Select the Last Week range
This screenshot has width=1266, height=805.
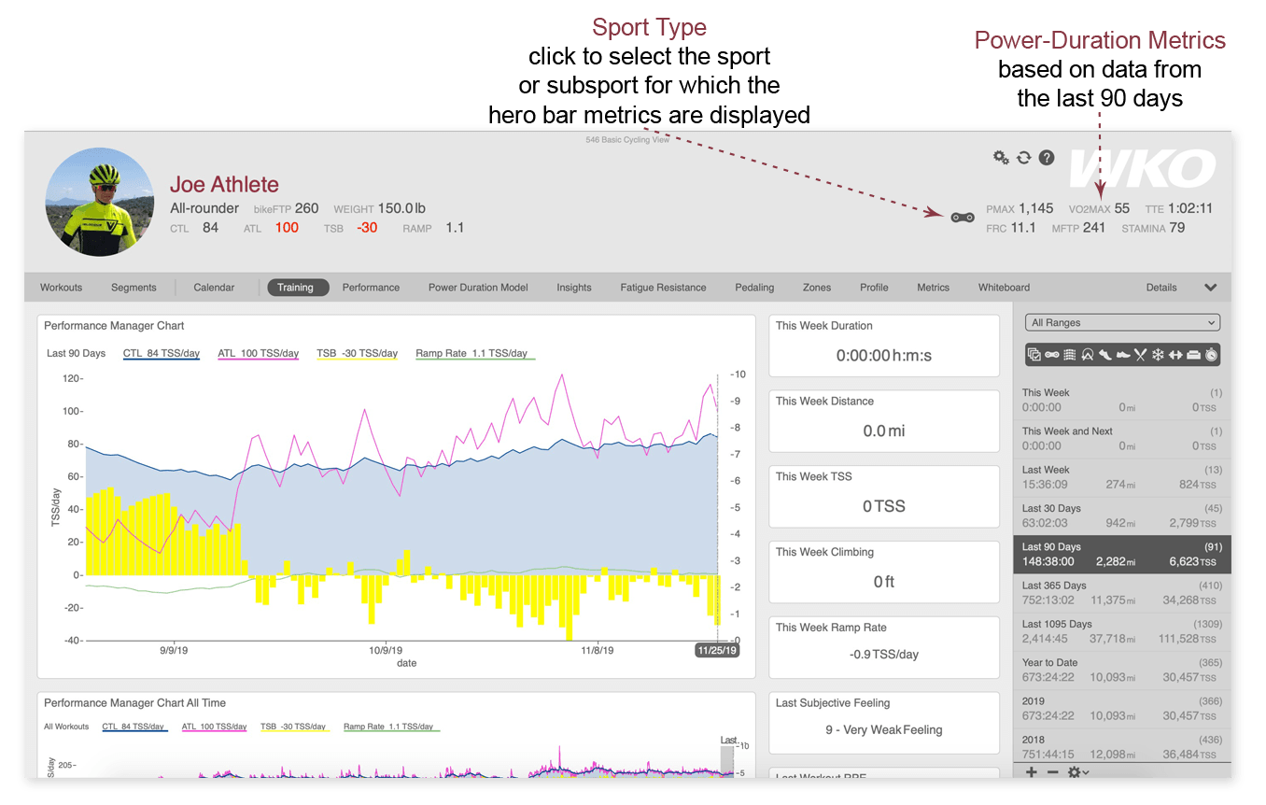click(1121, 477)
